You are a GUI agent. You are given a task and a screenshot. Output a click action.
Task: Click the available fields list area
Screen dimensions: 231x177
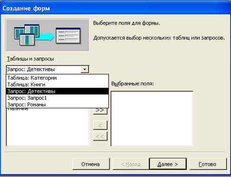point(48,127)
